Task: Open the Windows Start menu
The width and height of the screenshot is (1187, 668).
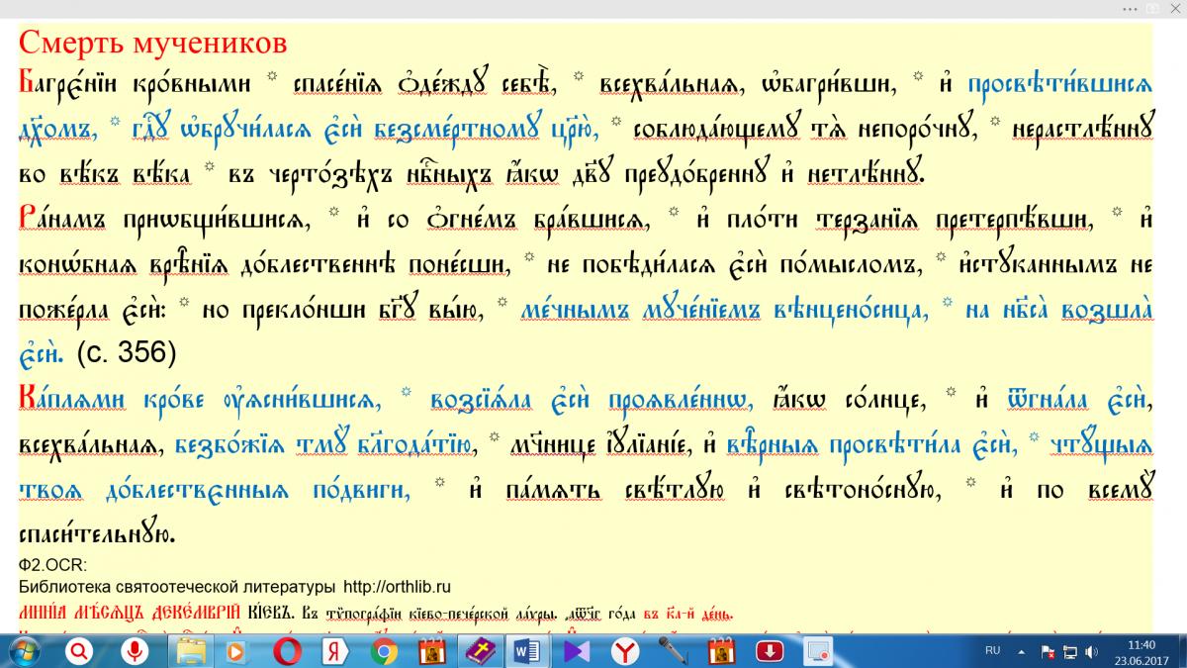Action: point(24,650)
